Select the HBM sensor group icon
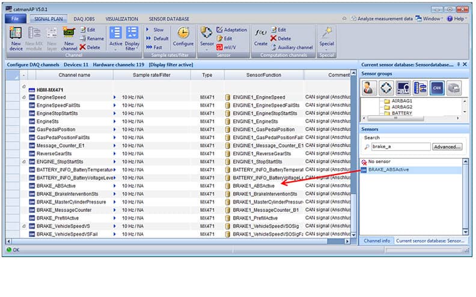This screenshot has height=297, width=476. (x=403, y=88)
